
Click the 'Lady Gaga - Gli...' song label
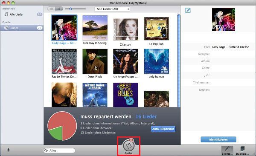pos(64,43)
